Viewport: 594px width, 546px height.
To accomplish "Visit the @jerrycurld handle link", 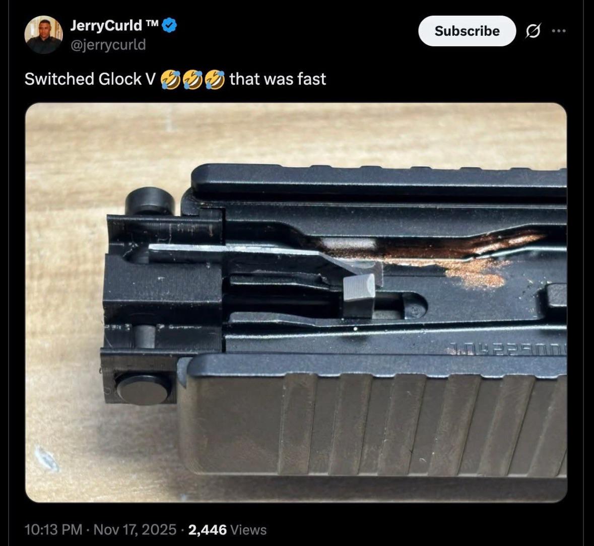I will 108,45.
